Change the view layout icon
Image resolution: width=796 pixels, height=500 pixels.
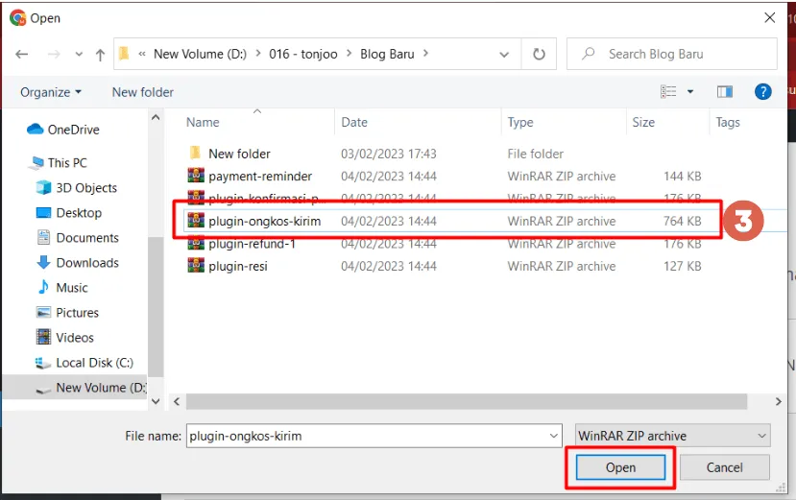pos(668,91)
